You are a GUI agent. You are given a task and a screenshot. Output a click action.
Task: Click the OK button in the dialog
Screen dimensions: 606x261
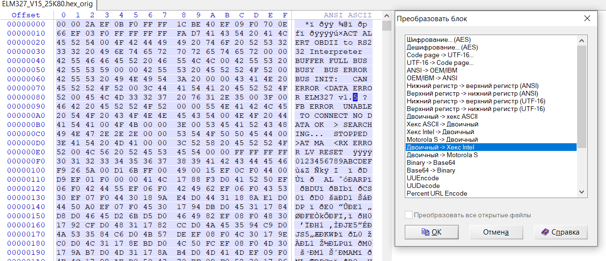coord(431,232)
